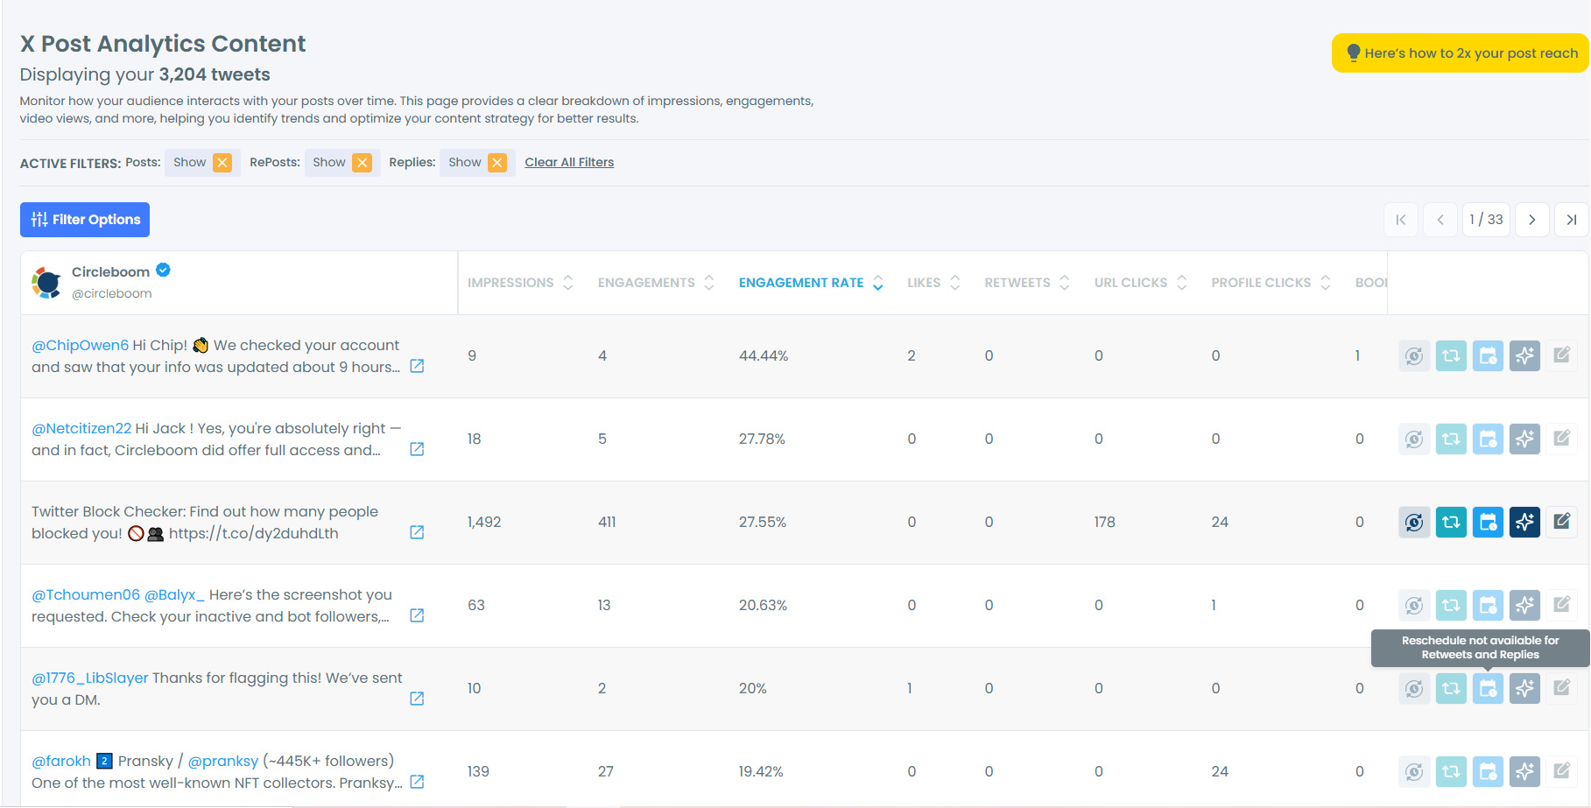The height and width of the screenshot is (808, 1591).
Task: Open the Twitter Block Checker tweet externally
Action: pyautogui.click(x=417, y=532)
